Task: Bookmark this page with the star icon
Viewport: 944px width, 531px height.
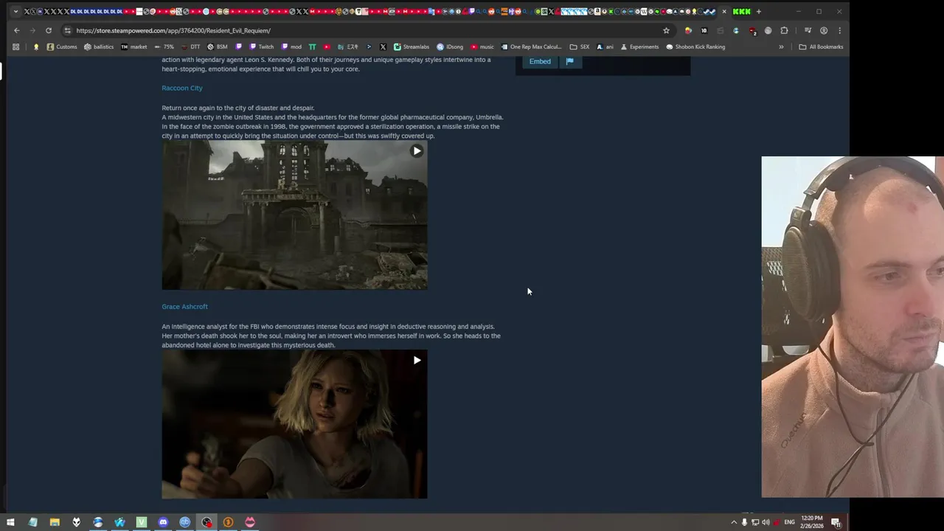Action: [x=666, y=30]
